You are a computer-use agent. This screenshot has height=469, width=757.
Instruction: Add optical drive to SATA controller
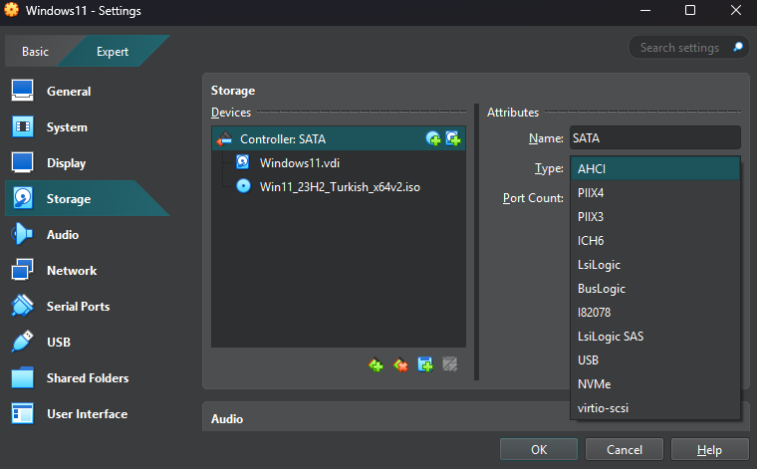(433, 139)
